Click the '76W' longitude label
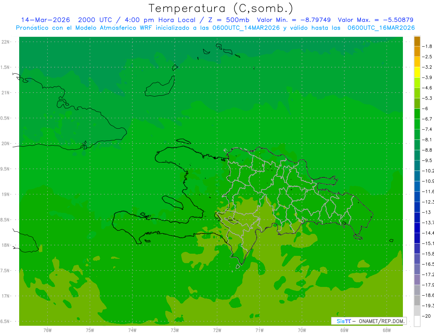Screen dimensions: 434x335 (47, 330)
